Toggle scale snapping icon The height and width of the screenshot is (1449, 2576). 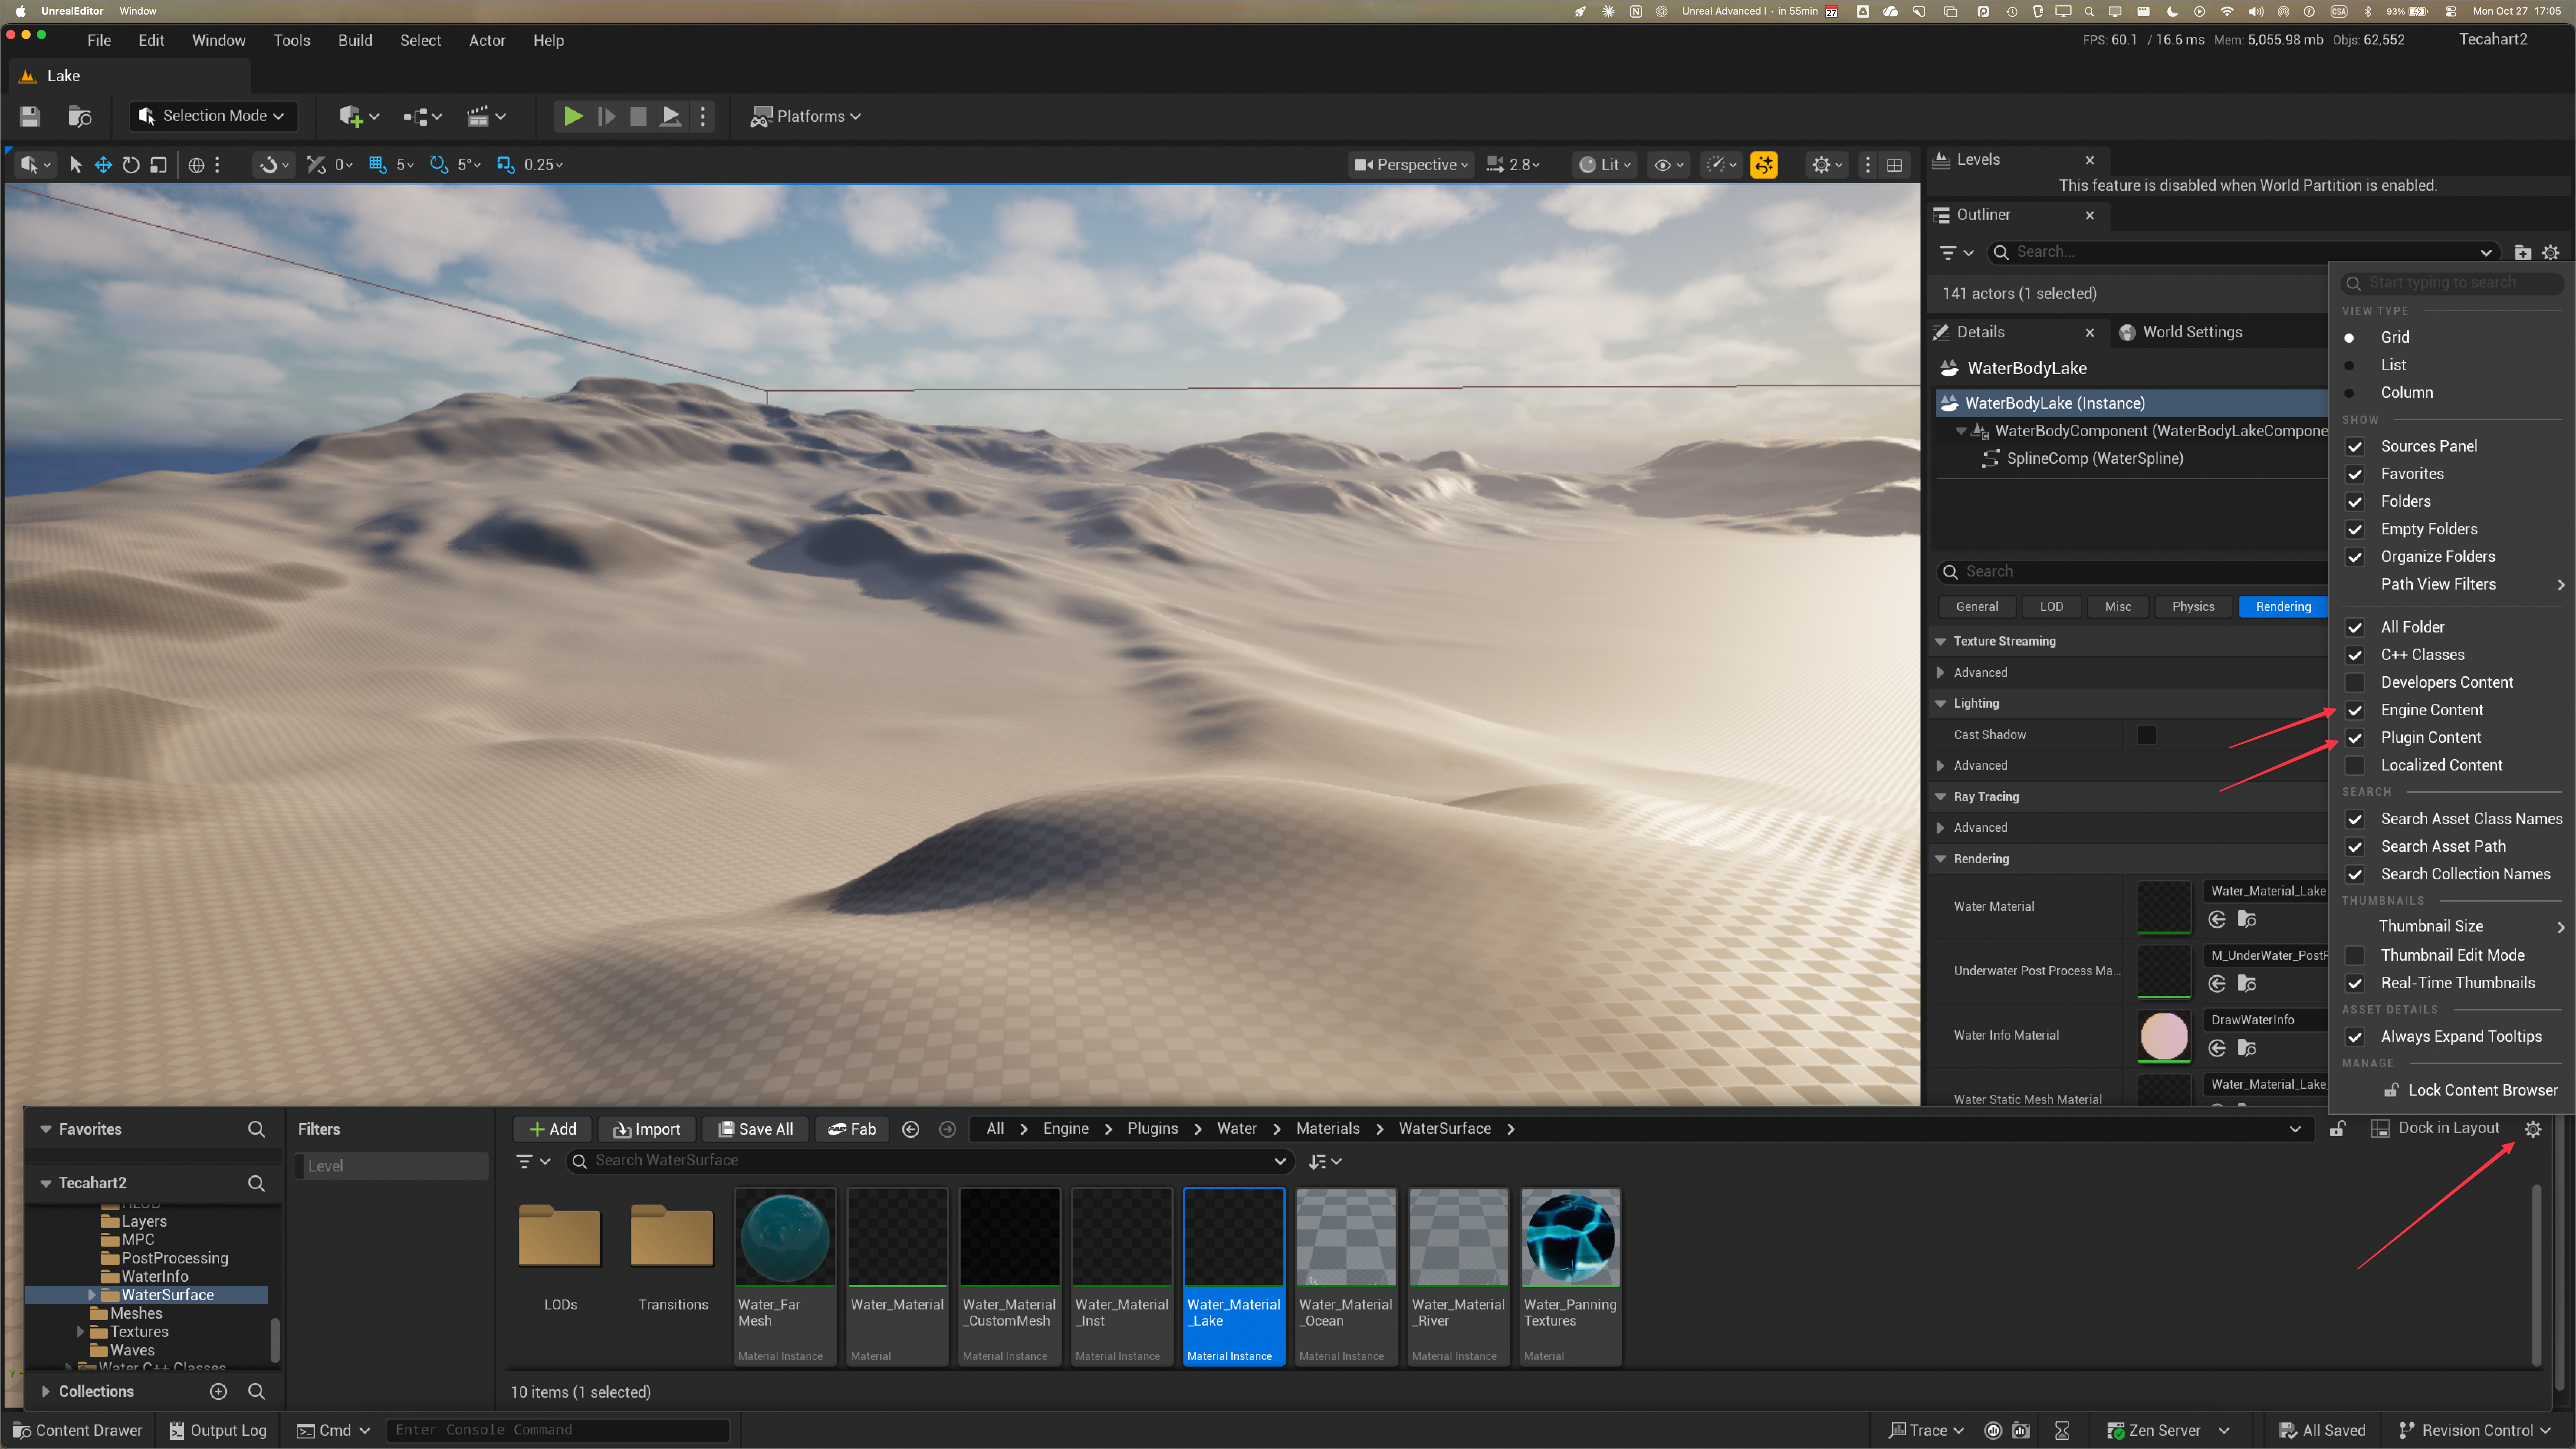pos(506,165)
